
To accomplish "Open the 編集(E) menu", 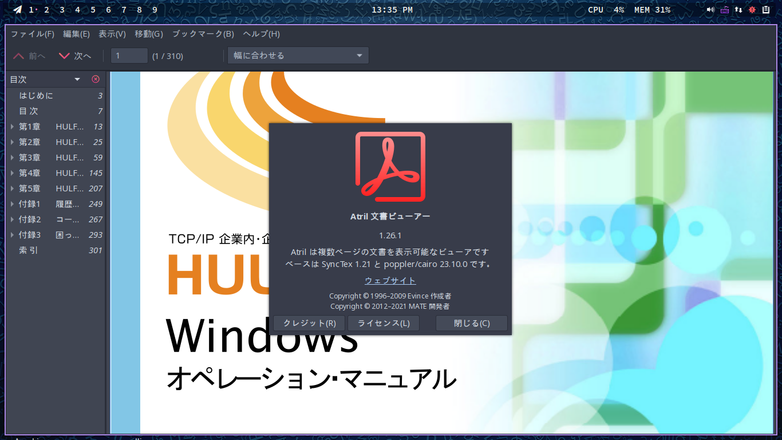I will [76, 34].
